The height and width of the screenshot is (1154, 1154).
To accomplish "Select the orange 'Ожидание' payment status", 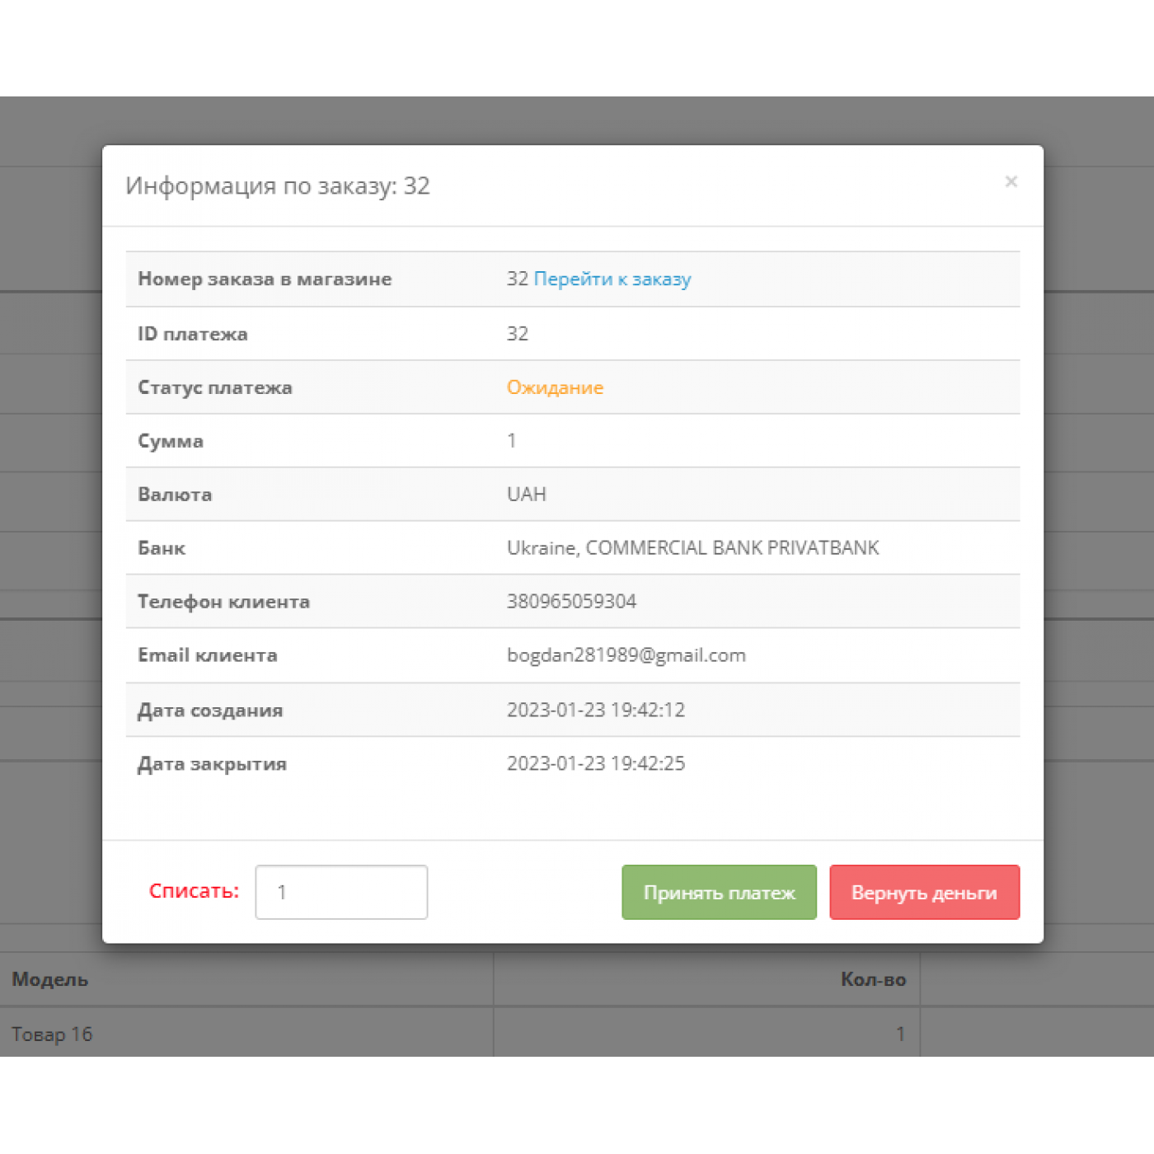I will click(555, 387).
